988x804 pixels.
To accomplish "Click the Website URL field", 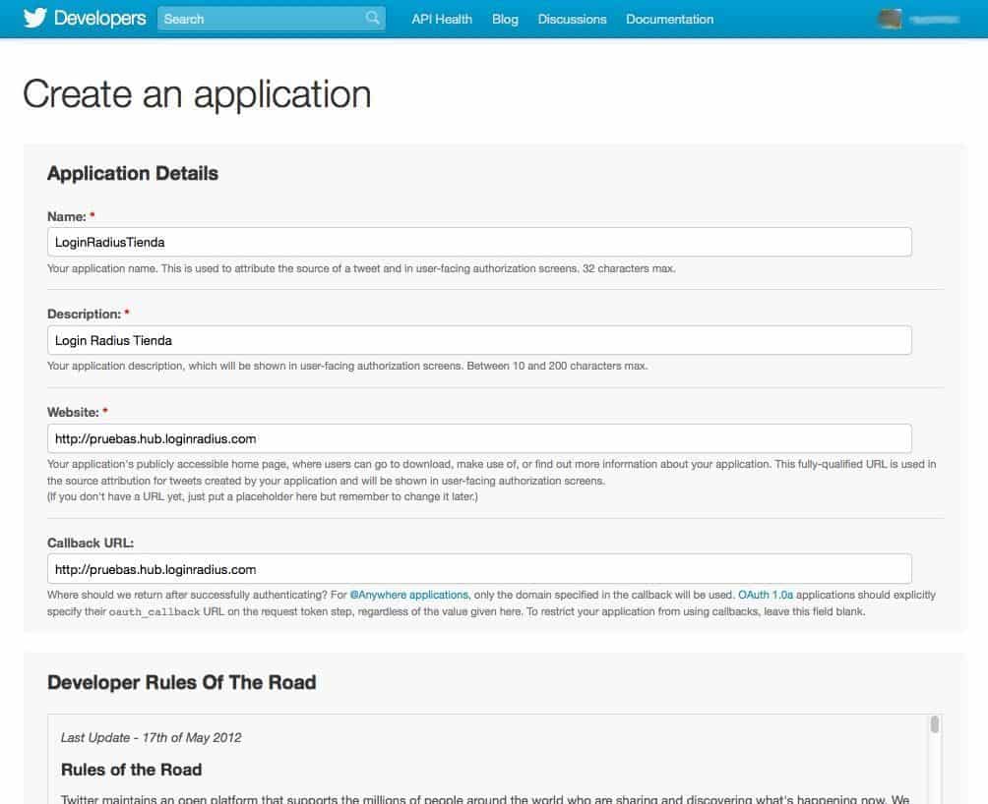I will coord(479,438).
